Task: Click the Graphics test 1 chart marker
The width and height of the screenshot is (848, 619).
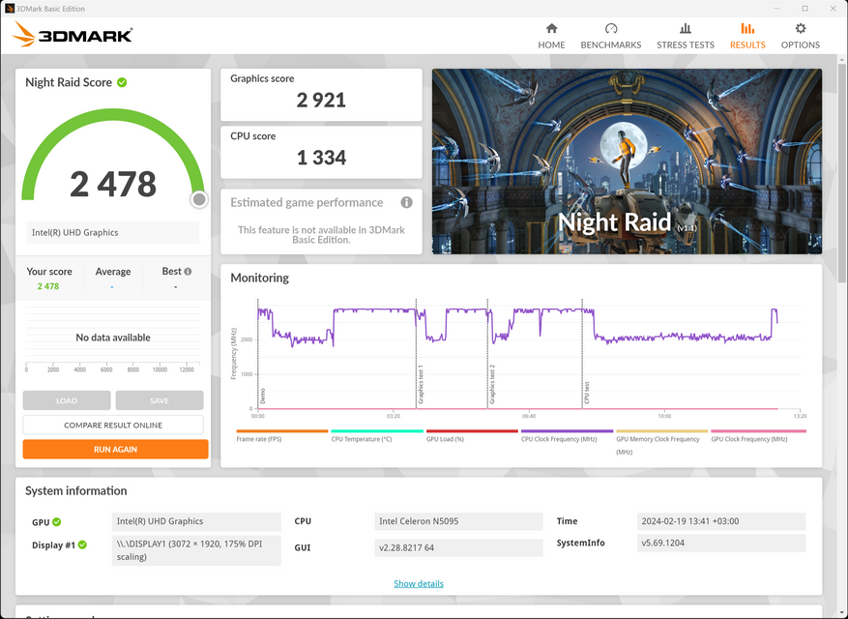Action: pyautogui.click(x=421, y=385)
